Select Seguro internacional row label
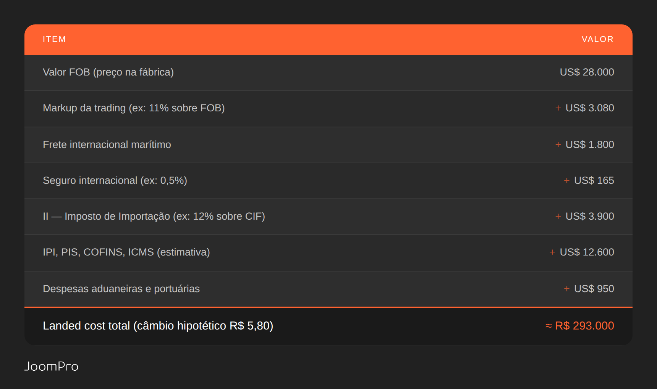The height and width of the screenshot is (389, 657). point(115,180)
